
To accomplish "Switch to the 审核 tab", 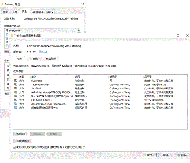I will pyautogui.click(x=35, y=59).
